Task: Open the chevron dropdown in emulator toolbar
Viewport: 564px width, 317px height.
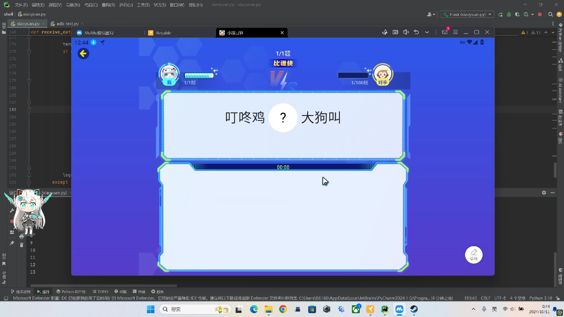Action: click(427, 32)
